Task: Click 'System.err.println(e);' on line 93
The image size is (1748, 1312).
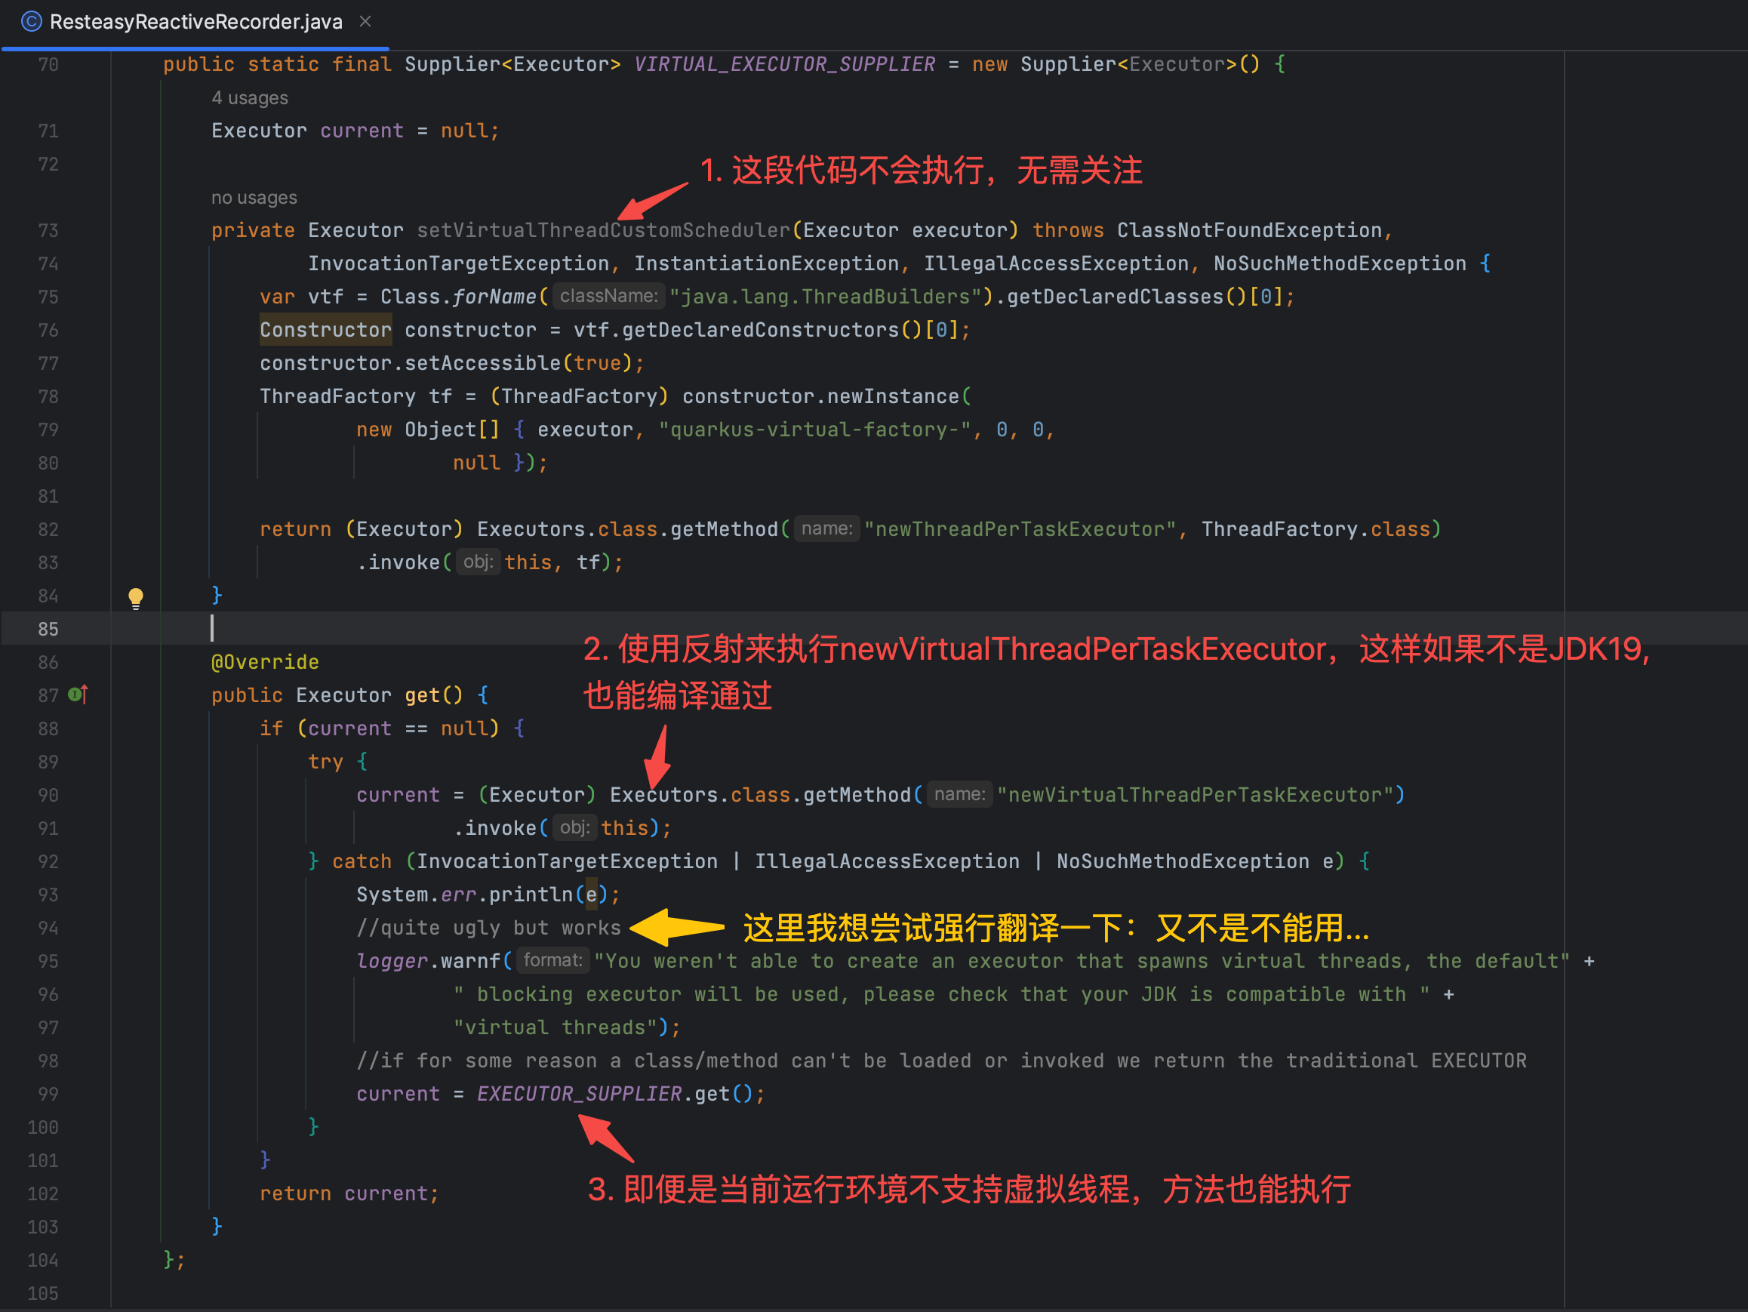Action: [x=488, y=894]
